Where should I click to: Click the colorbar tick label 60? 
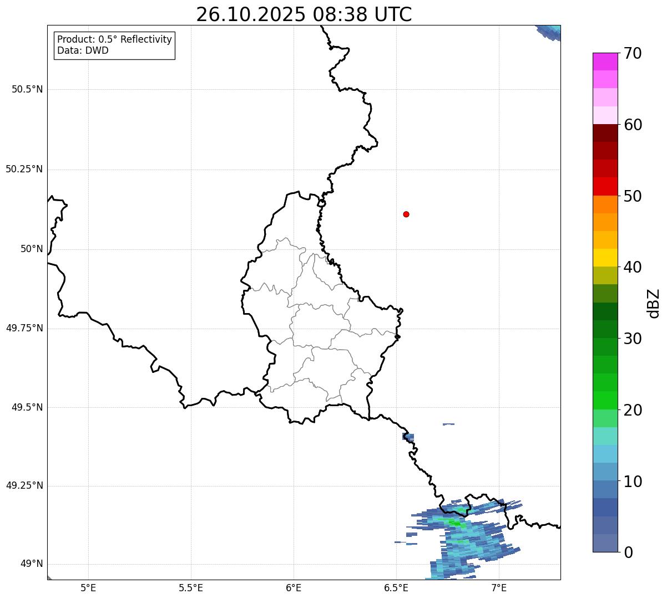[x=633, y=125]
